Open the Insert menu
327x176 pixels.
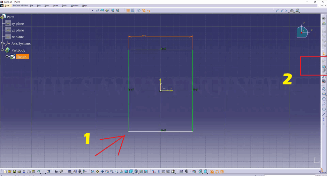(x=56, y=6)
